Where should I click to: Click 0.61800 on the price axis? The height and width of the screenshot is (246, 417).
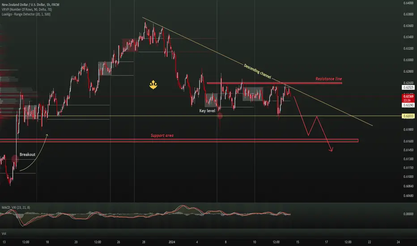[x=408, y=130]
